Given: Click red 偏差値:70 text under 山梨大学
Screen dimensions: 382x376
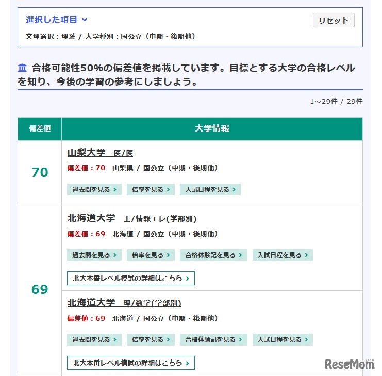Looking at the screenshot, I should 86,168.
